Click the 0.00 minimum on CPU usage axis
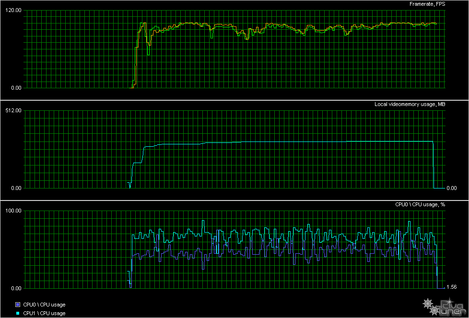The width and height of the screenshot is (469, 318). pyautogui.click(x=15, y=288)
